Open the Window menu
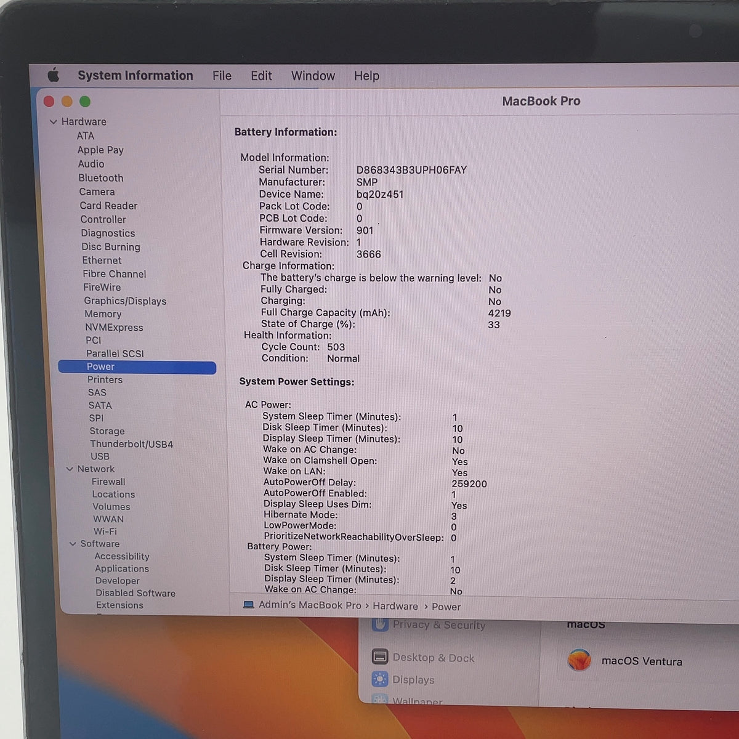 [x=313, y=76]
